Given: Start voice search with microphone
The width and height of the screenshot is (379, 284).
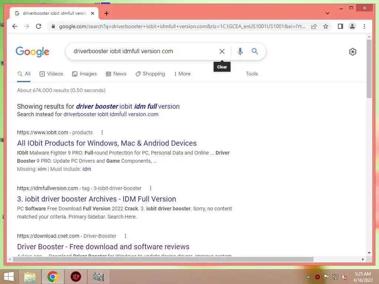Looking at the screenshot, I should [240, 51].
